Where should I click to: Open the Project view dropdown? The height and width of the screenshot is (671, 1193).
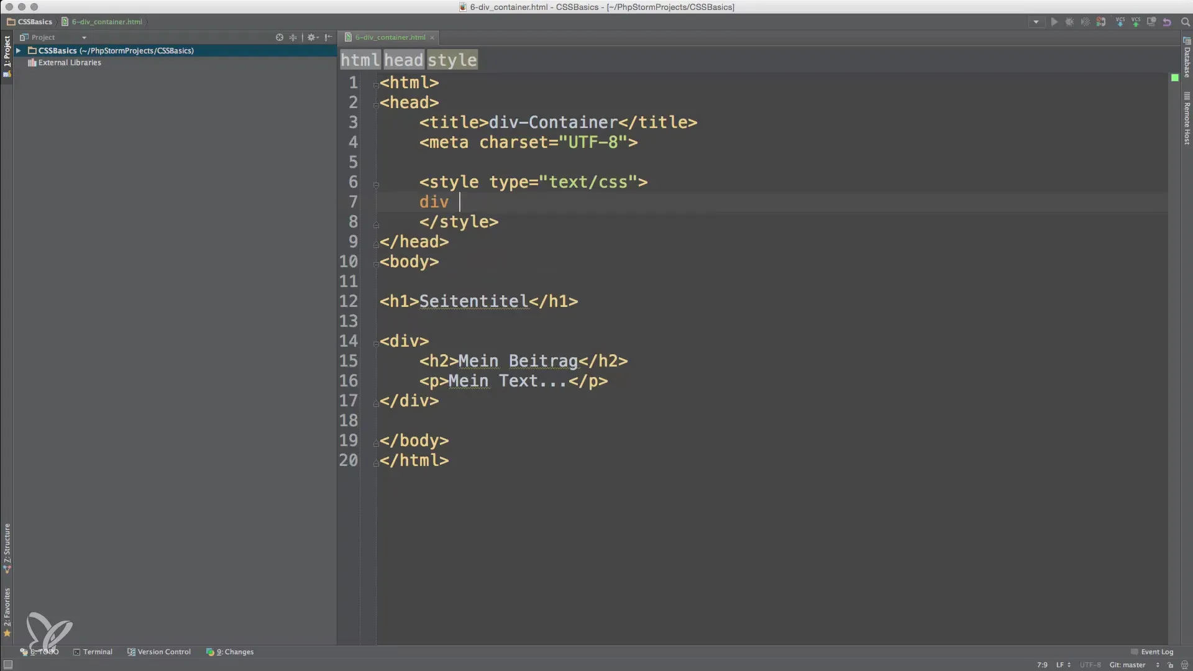(x=84, y=37)
